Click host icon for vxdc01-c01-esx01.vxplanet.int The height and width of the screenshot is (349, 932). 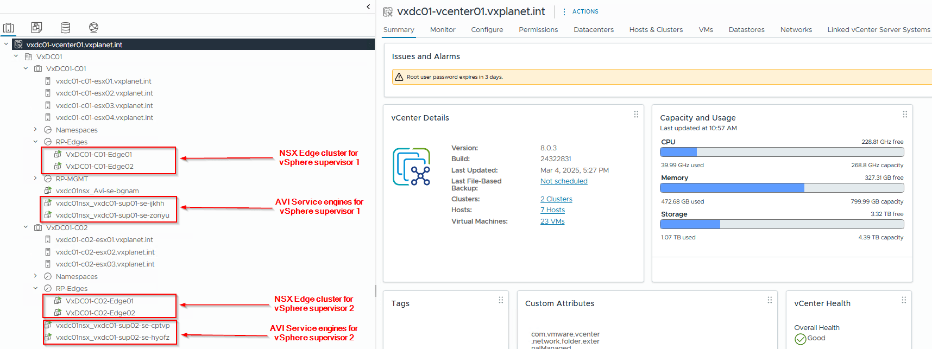(x=48, y=81)
